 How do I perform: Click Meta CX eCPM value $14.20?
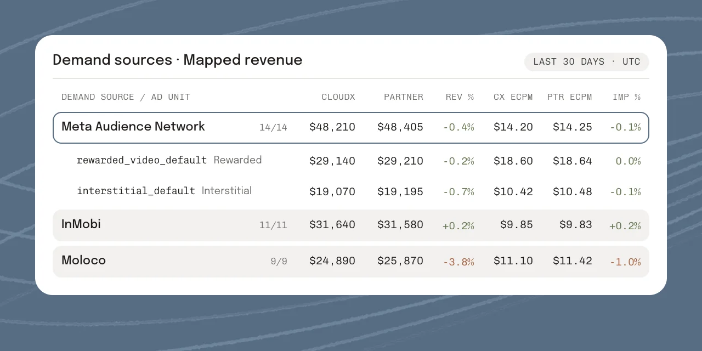coord(513,127)
